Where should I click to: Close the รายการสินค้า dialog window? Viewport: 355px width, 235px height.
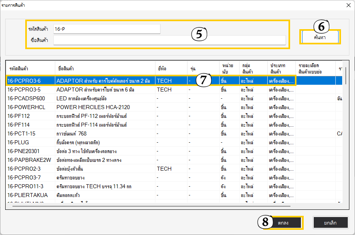[347, 5]
